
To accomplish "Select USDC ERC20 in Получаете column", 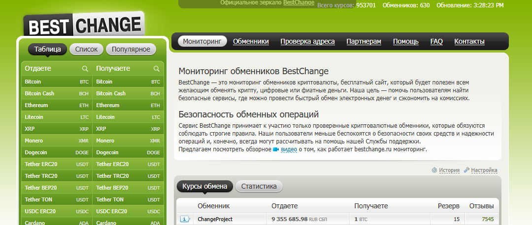I will tap(128, 211).
